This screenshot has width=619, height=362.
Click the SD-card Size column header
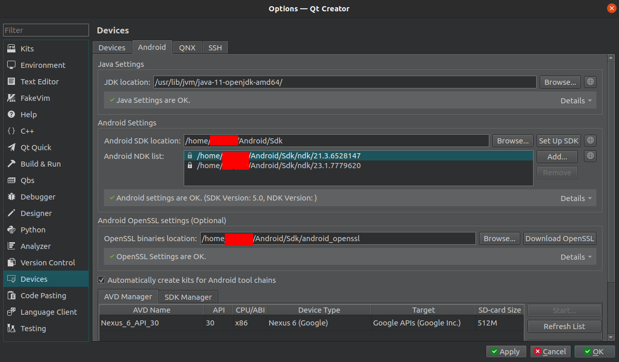point(500,310)
